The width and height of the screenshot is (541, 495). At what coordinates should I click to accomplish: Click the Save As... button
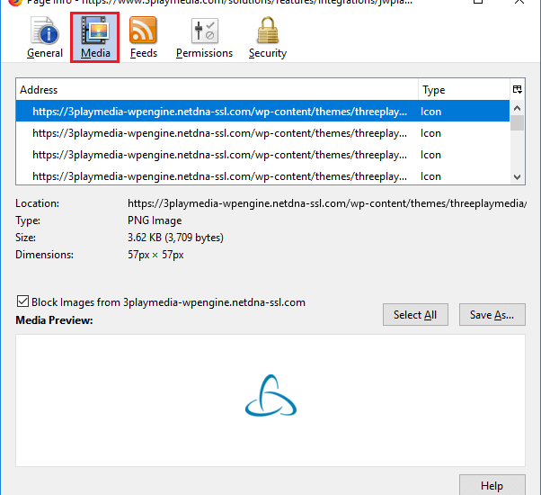[x=492, y=315]
